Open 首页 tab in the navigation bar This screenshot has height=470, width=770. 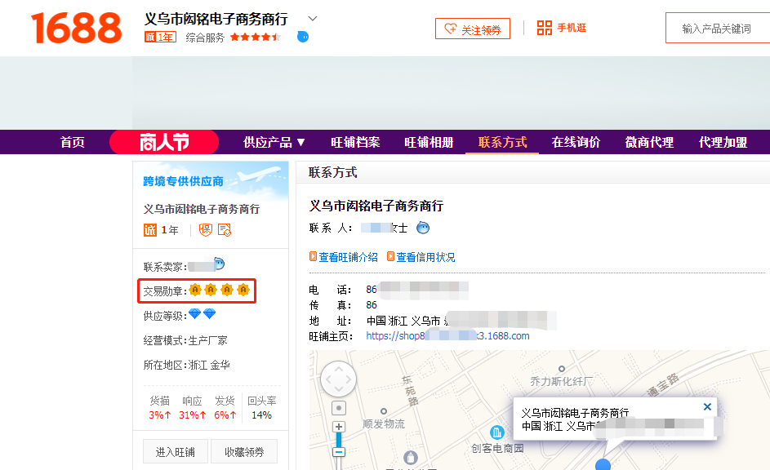72,142
